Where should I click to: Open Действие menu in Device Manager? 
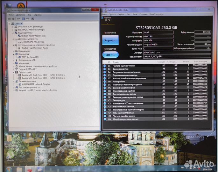click(x=21, y=15)
